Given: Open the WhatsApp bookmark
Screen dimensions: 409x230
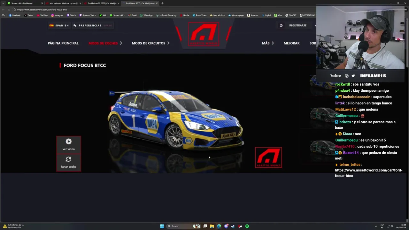Looking at the screenshot, I should [x=146, y=15].
